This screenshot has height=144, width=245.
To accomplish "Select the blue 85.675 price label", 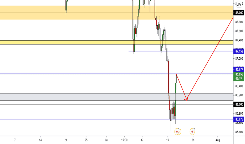I will click(x=239, y=119).
